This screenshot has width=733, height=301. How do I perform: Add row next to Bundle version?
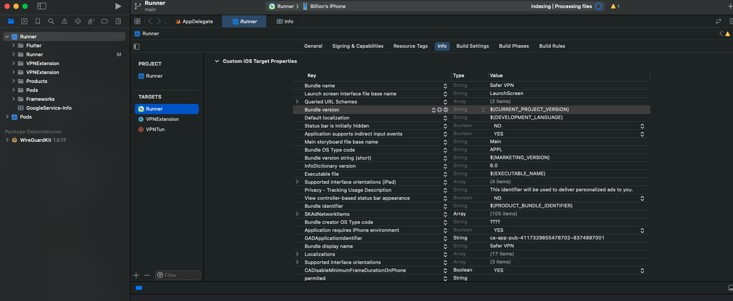440,110
